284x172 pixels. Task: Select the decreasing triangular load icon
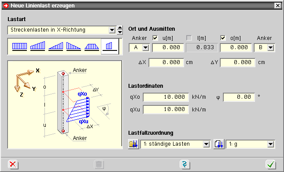[74, 47]
